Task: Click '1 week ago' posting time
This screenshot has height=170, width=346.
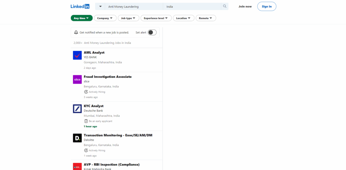Action: [x=90, y=156]
